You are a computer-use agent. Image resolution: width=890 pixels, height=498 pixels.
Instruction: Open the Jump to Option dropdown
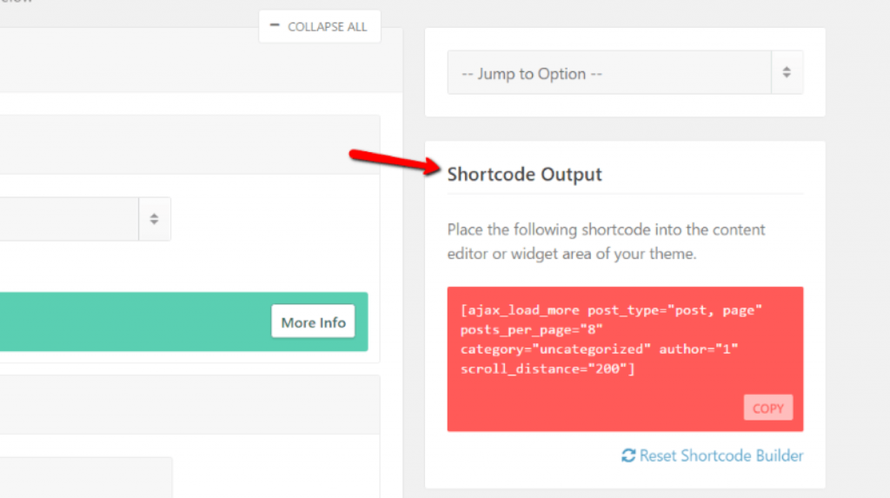tap(625, 73)
